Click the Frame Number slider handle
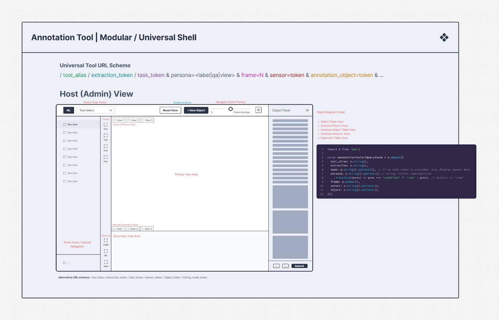 point(230,109)
